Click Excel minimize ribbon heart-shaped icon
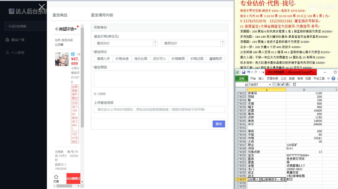 (x=328, y=78)
